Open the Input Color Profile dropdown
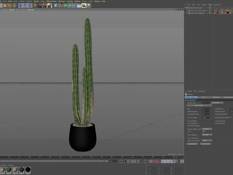 point(207,140)
